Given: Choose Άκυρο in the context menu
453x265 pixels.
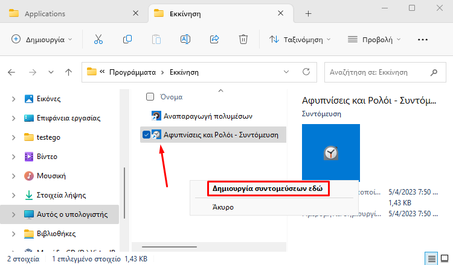Looking at the screenshot, I should [223, 207].
